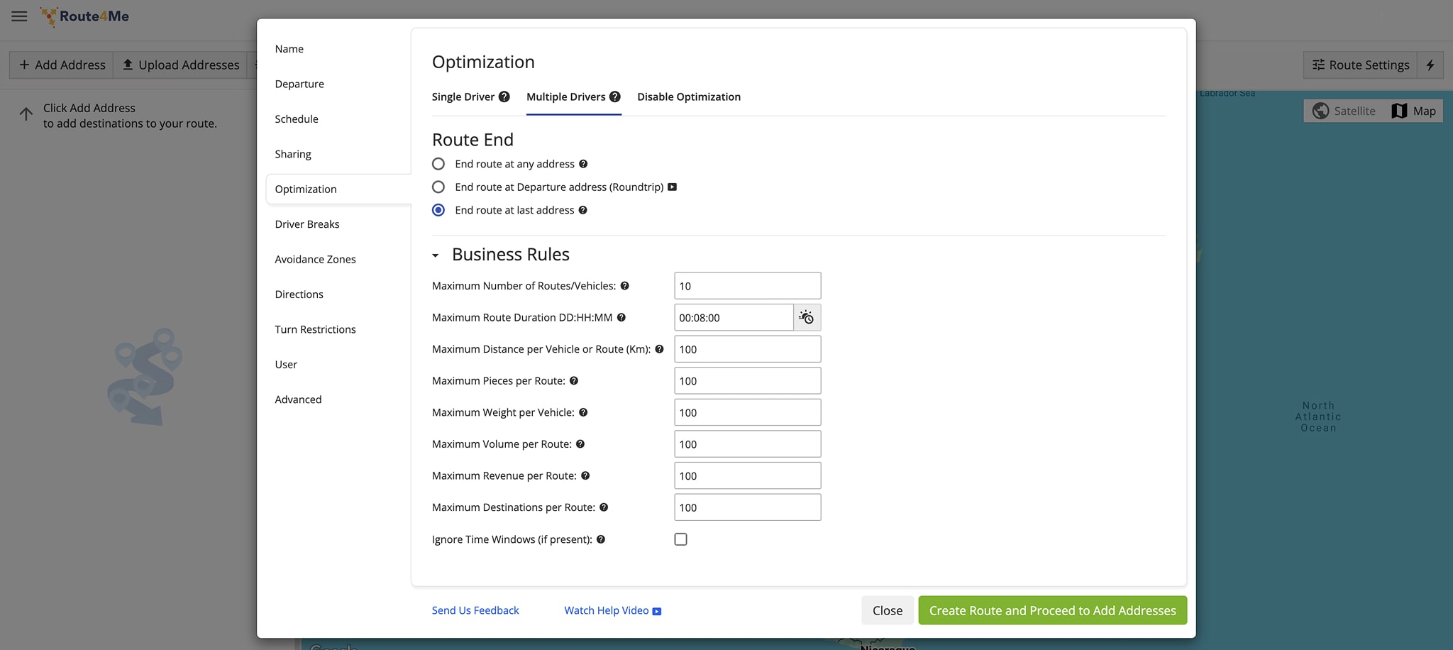Click the Maximum Route Duration field
The height and width of the screenshot is (650, 1453).
(734, 317)
